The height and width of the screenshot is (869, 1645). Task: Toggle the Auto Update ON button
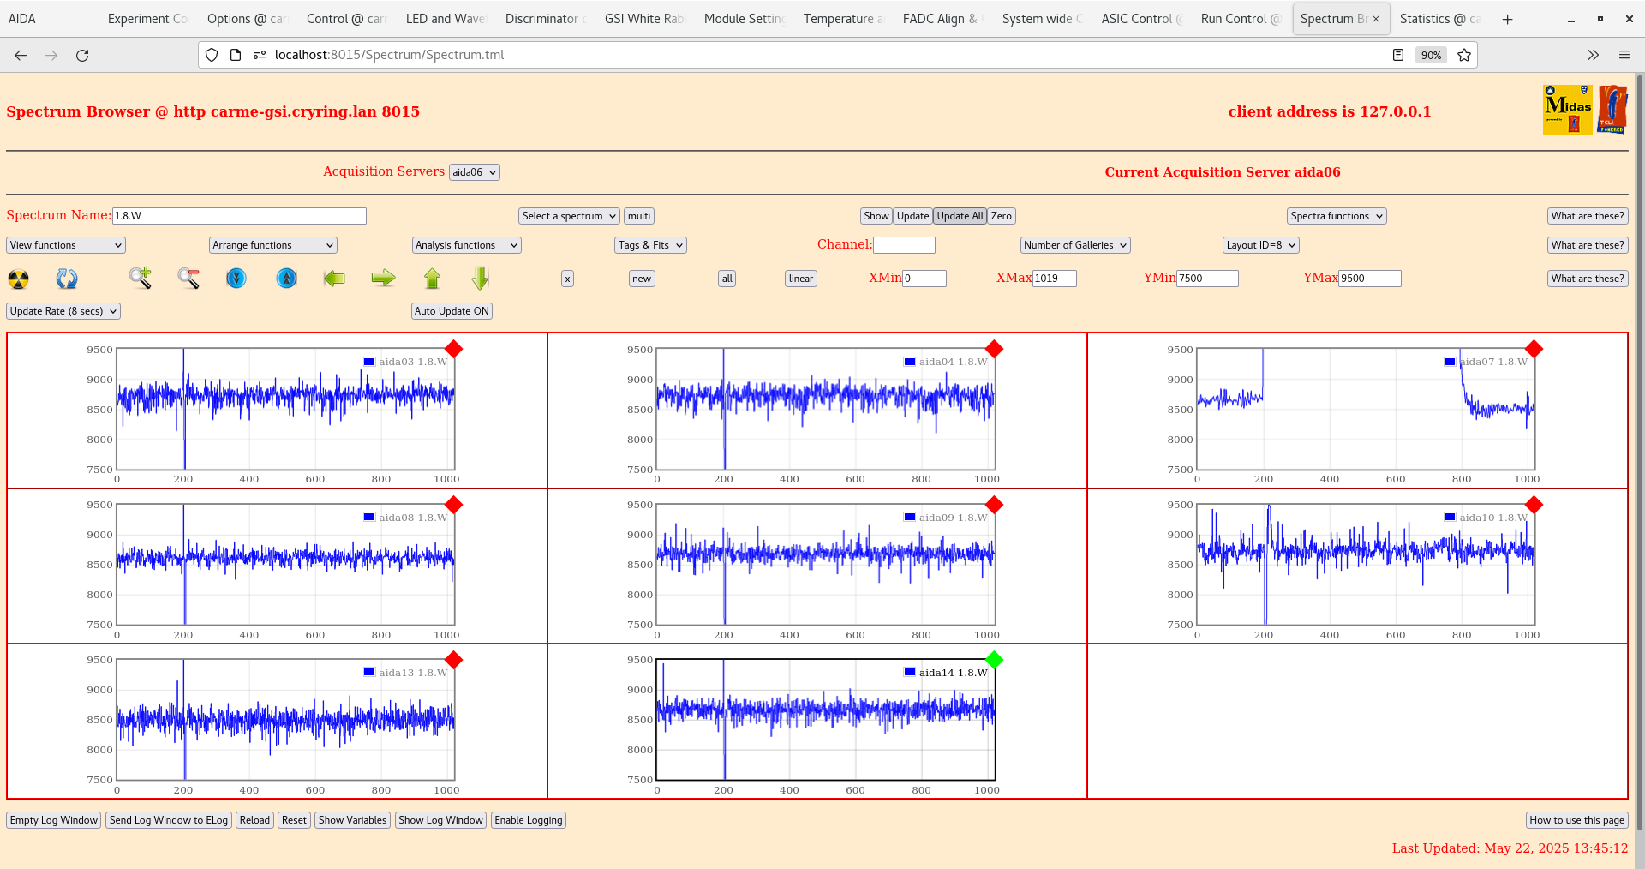452,311
